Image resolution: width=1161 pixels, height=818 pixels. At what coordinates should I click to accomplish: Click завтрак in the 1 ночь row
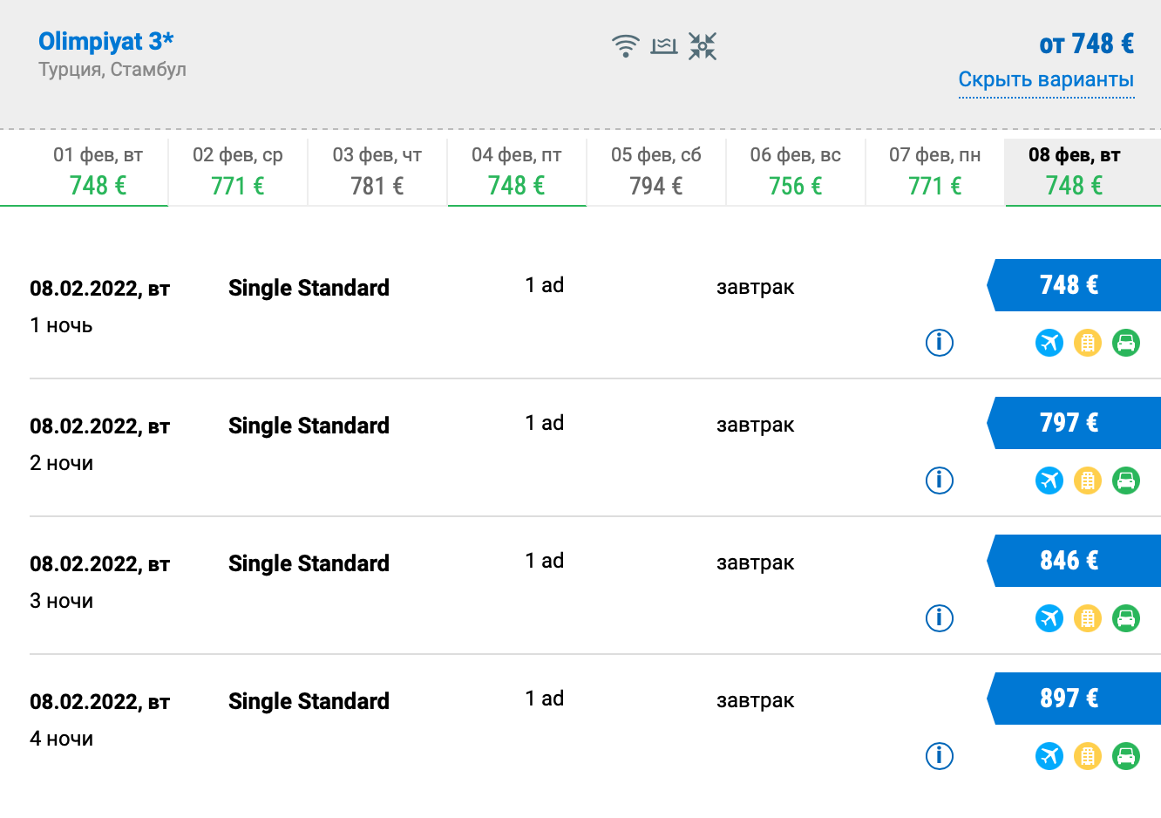coord(756,288)
